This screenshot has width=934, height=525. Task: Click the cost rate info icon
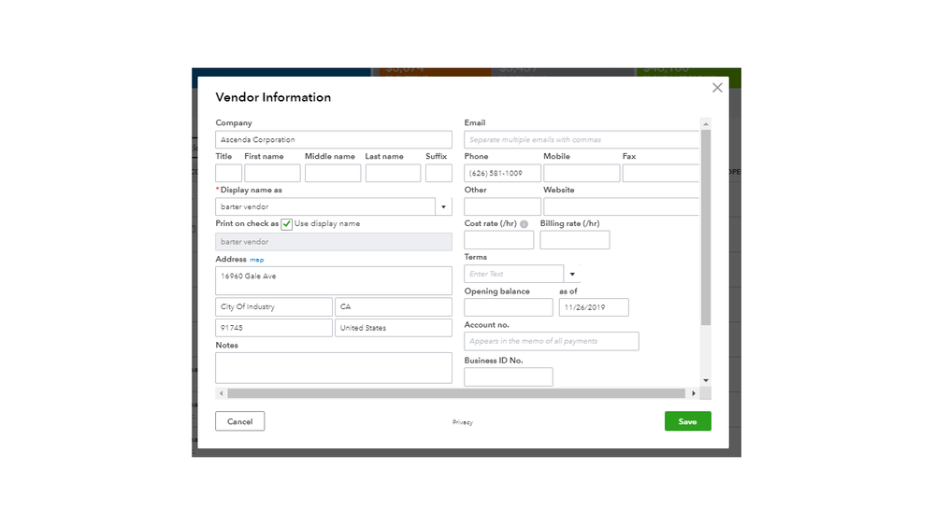(x=524, y=224)
